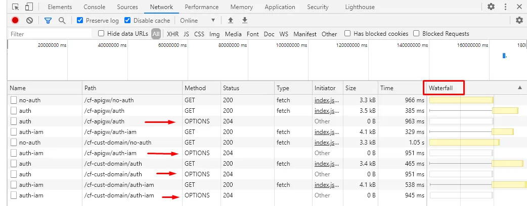
Task: Switch to the Console tab
Action: 95,7
